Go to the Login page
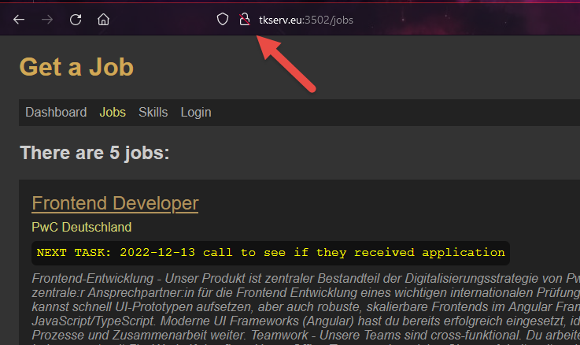The image size is (580, 345). point(196,113)
